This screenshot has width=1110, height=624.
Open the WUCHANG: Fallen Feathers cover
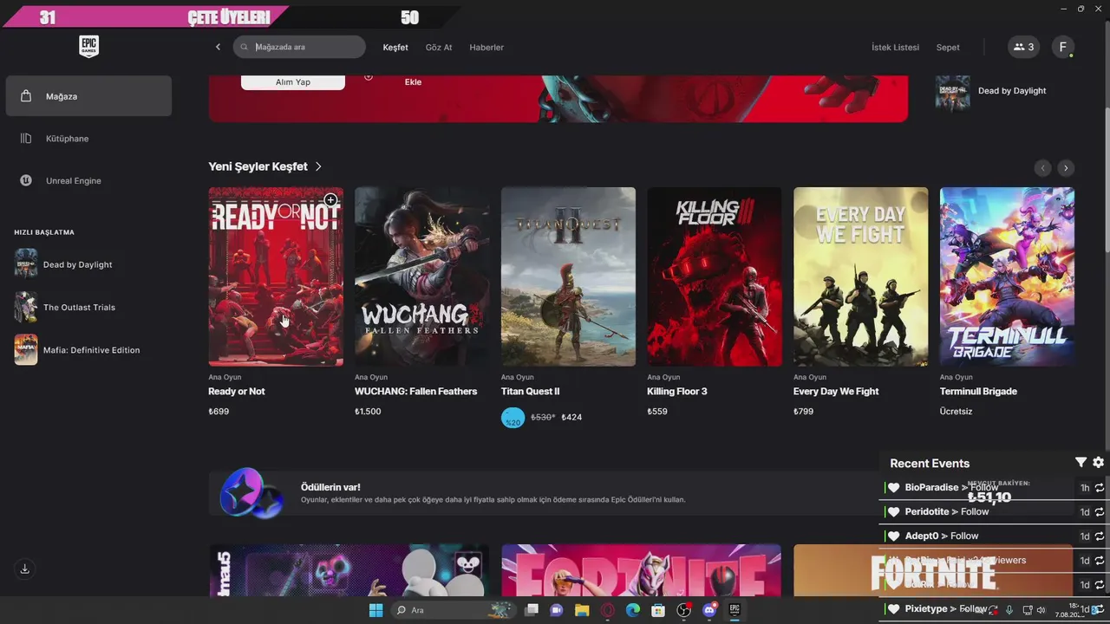(x=422, y=276)
